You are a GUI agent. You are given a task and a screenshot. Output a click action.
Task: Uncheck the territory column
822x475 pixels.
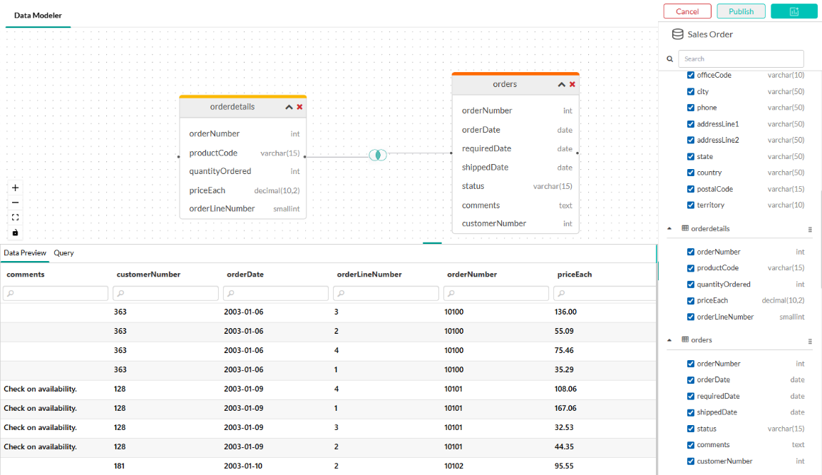click(690, 205)
